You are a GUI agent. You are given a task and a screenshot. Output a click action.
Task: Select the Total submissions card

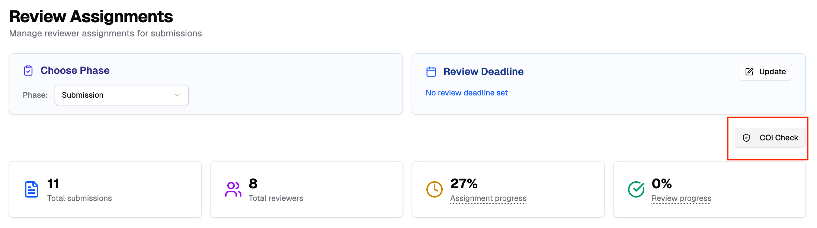click(105, 189)
